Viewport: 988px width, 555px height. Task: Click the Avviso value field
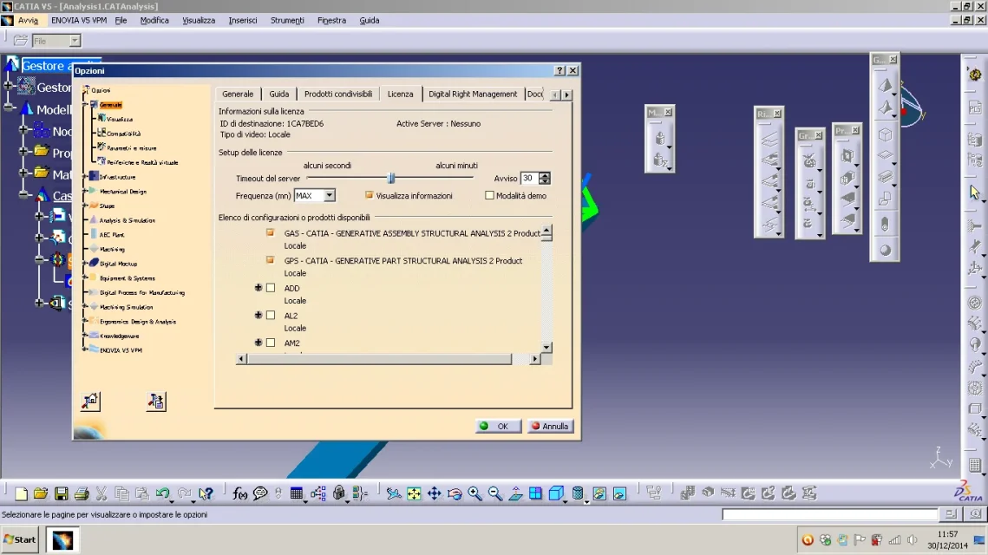coord(528,179)
